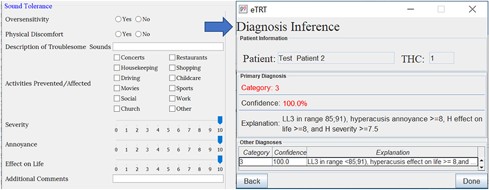Click into the Additional Comments field
The height and width of the screenshot is (190, 489).
click(x=168, y=179)
